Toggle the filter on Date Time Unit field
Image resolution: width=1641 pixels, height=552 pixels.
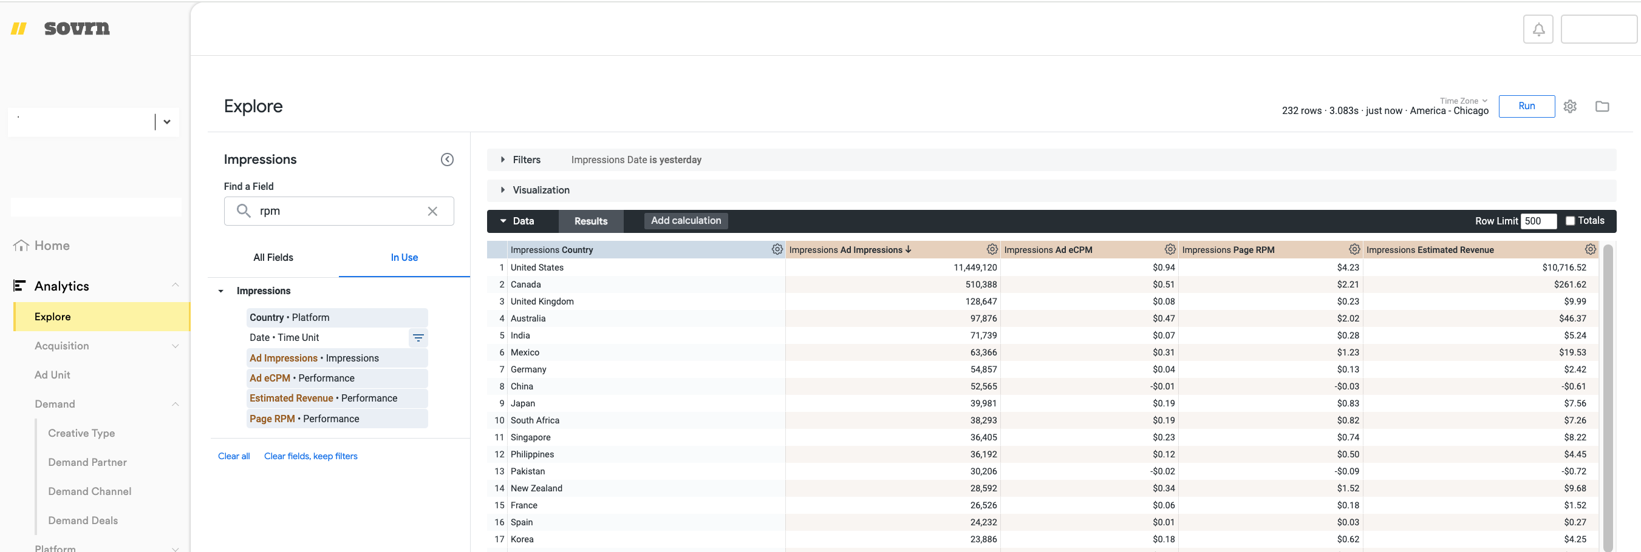tap(418, 338)
